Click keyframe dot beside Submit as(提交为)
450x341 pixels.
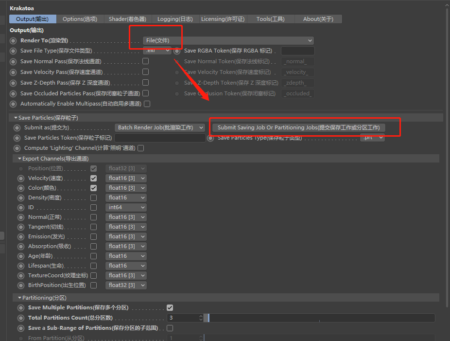pyautogui.click(x=17, y=128)
